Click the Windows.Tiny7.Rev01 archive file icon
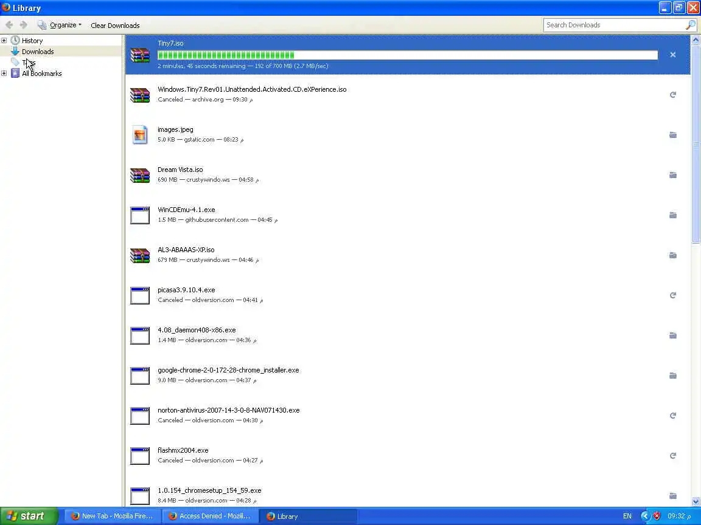This screenshot has width=701, height=525. pyautogui.click(x=140, y=95)
